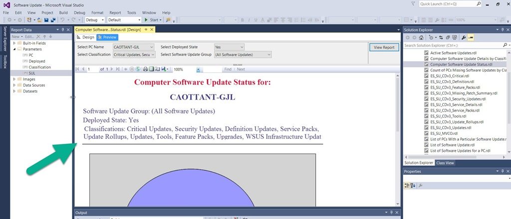Click the Undo arrow icon
Screen dimensions: 511x219
pos(62,20)
